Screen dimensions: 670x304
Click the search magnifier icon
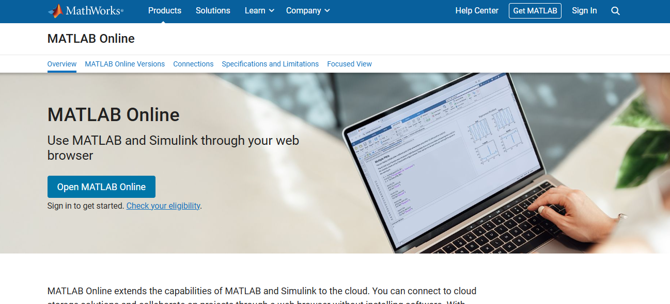[615, 10]
